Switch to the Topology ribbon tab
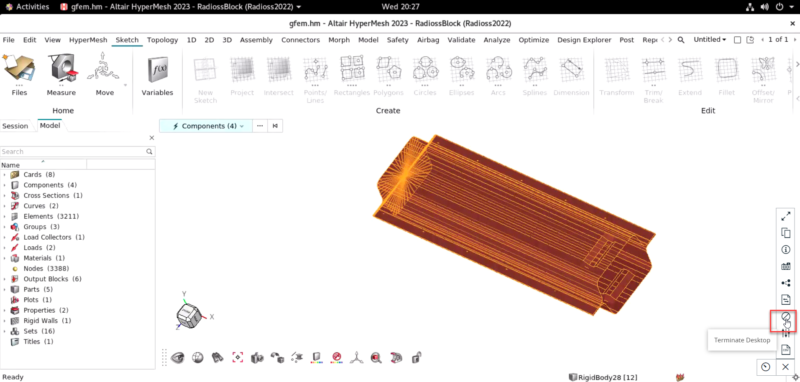Image resolution: width=800 pixels, height=382 pixels. click(162, 40)
